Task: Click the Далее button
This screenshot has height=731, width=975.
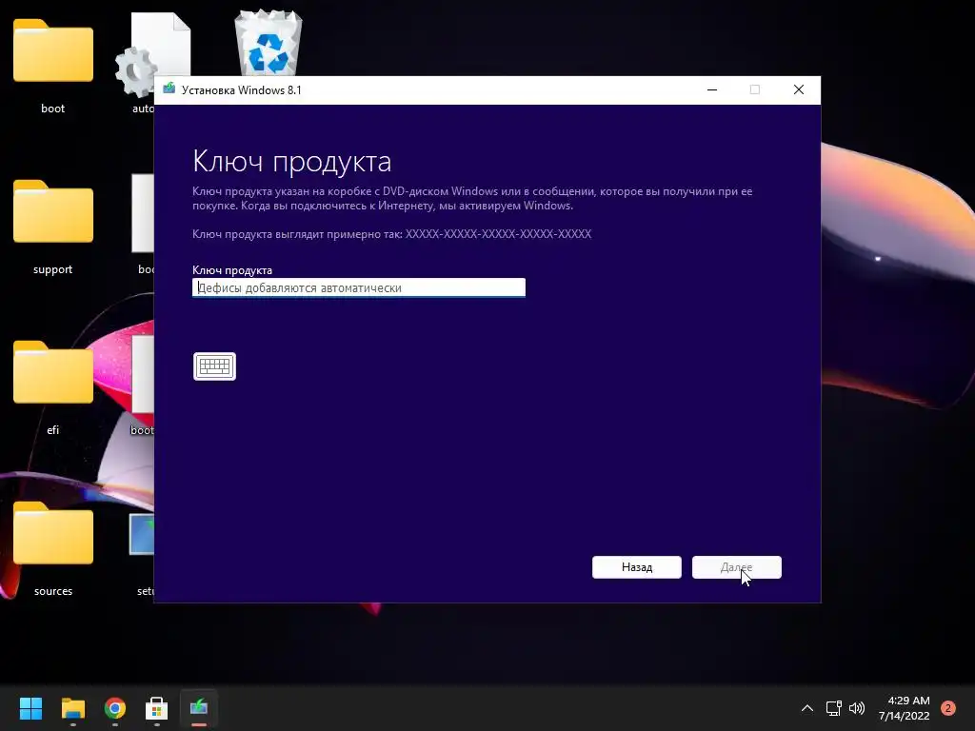Action: click(737, 567)
